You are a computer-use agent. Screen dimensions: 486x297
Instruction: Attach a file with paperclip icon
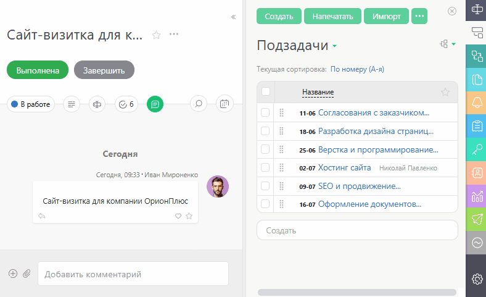pos(27,274)
